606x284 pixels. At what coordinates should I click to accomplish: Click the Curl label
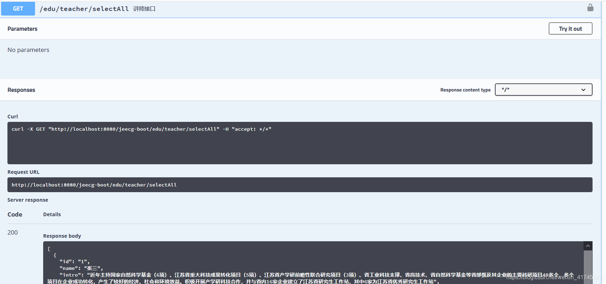[13, 117]
